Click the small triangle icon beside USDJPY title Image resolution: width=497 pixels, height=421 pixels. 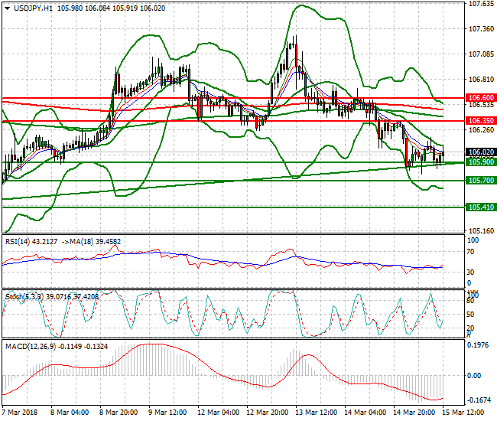click(6, 8)
